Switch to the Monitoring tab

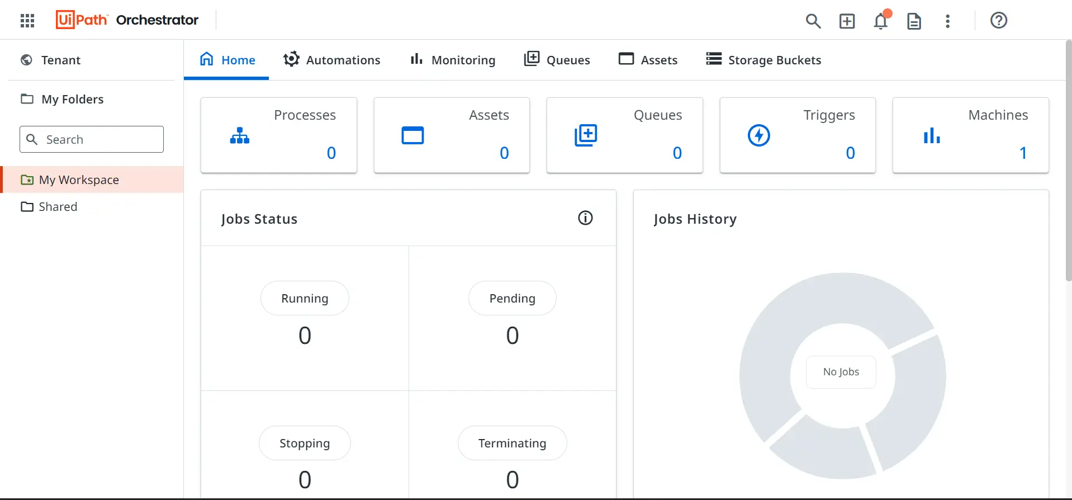point(452,60)
